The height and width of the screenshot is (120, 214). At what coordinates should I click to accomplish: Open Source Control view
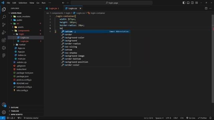[x=4, y=25]
